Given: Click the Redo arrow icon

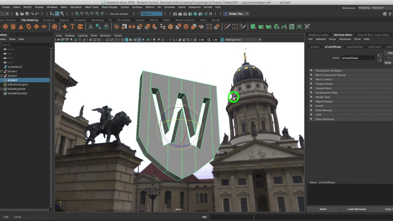Looking at the screenshot, I should 37,14.
